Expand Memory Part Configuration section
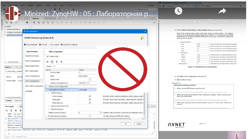The image size is (248, 139). tap(47, 87)
